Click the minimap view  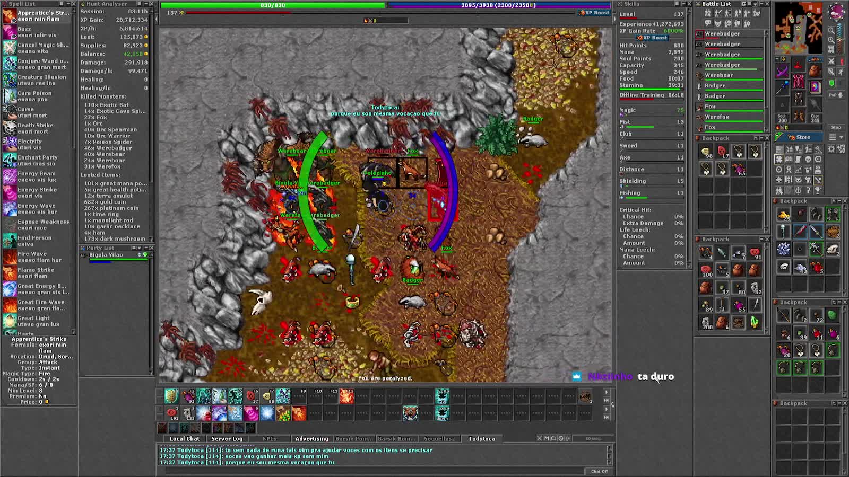799,28
